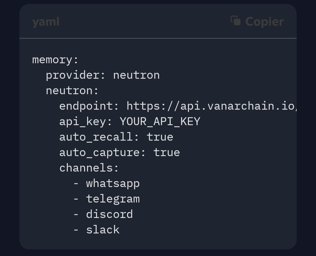Click the "whatsapp" channel entry
Viewport: 316px width, 256px height.
[x=113, y=183]
